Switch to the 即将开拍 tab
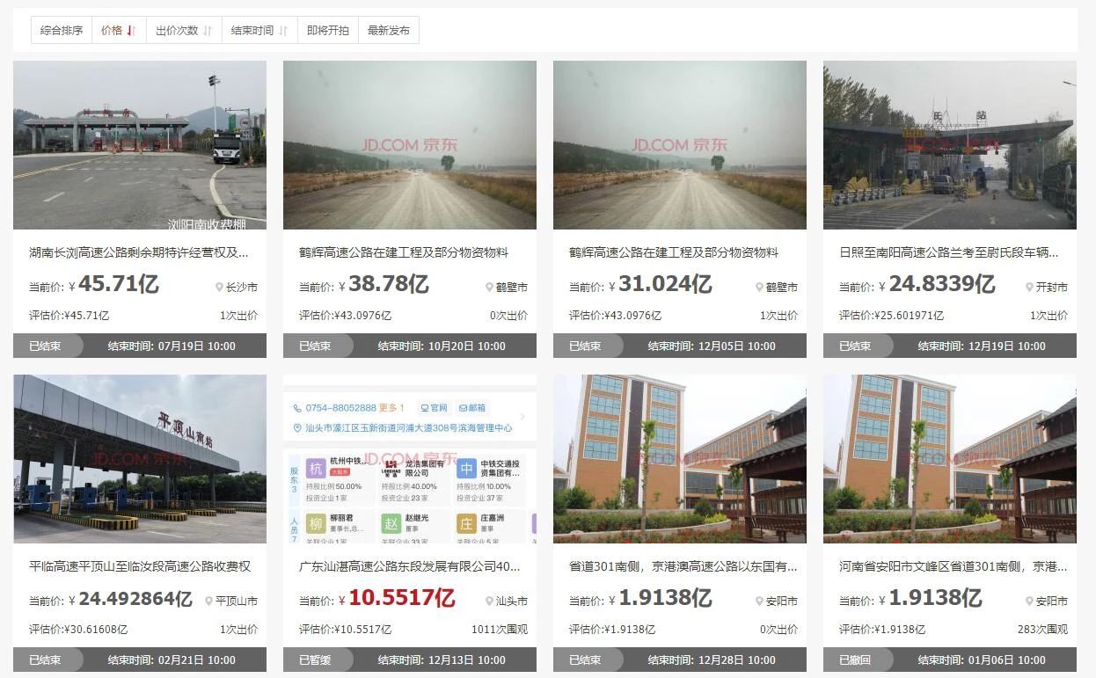This screenshot has width=1096, height=678. click(x=327, y=31)
